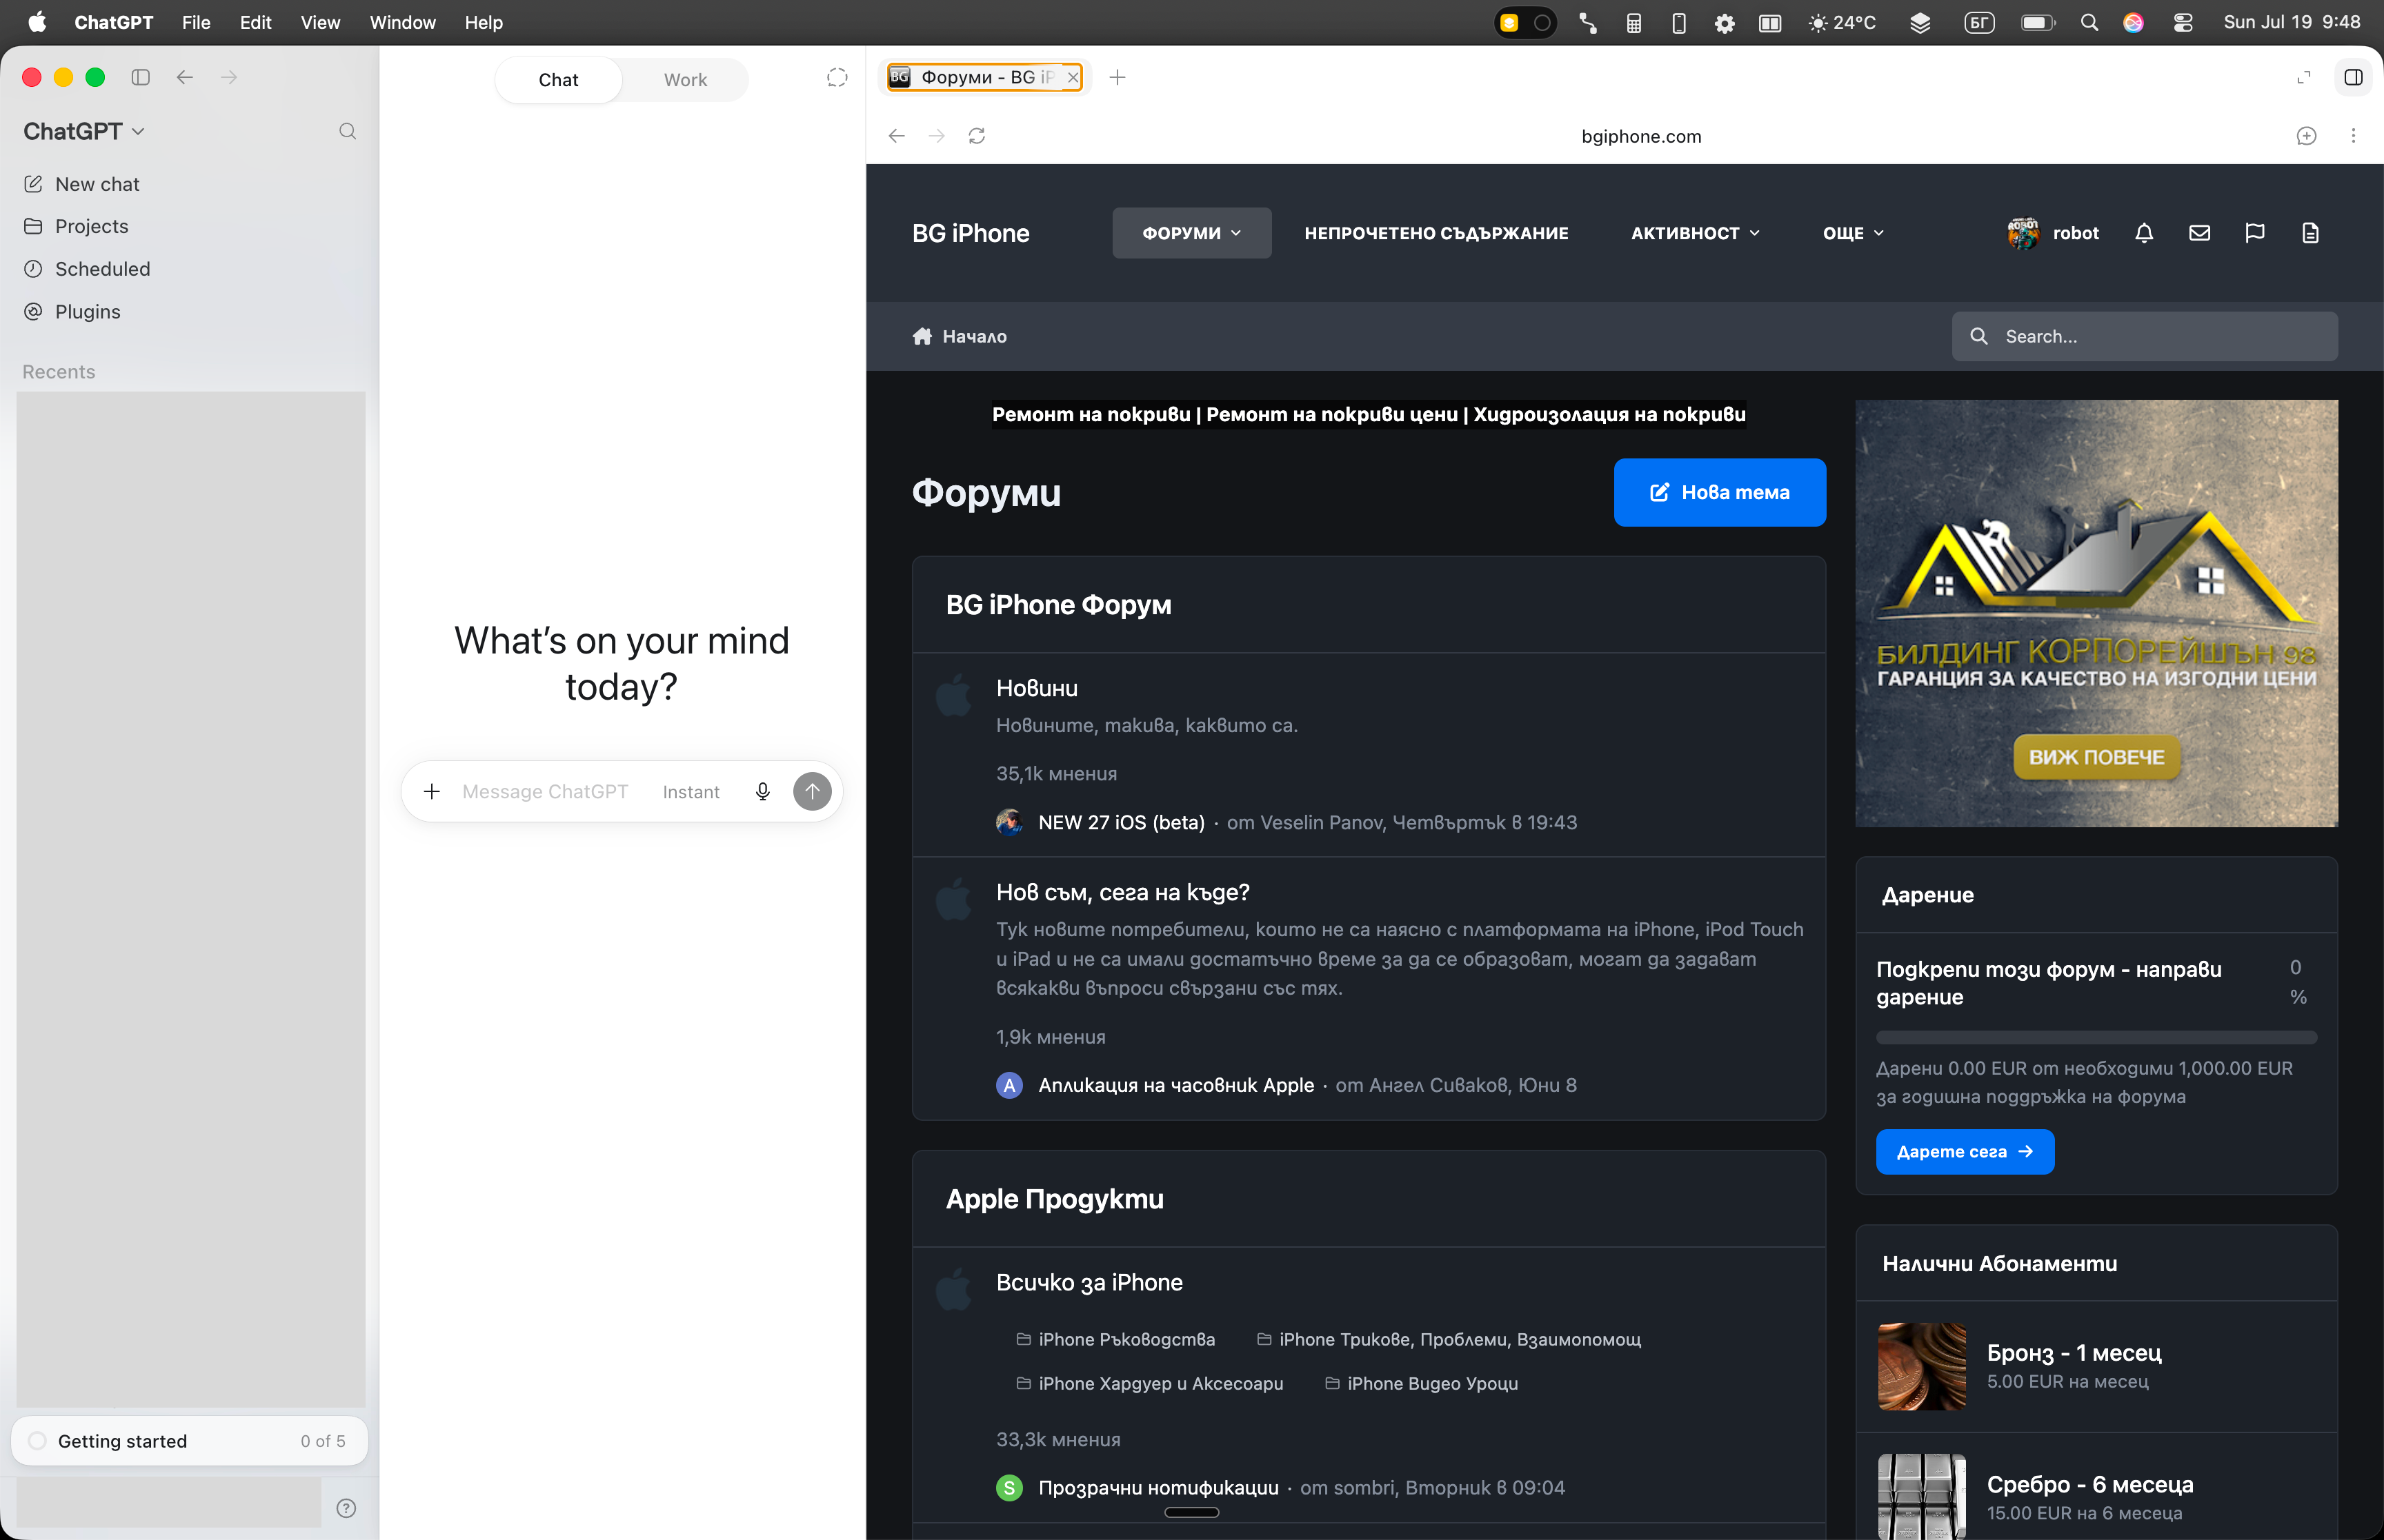The width and height of the screenshot is (2384, 1540).
Task: Open Нов съм, сега на къде? forum
Action: (x=1122, y=892)
